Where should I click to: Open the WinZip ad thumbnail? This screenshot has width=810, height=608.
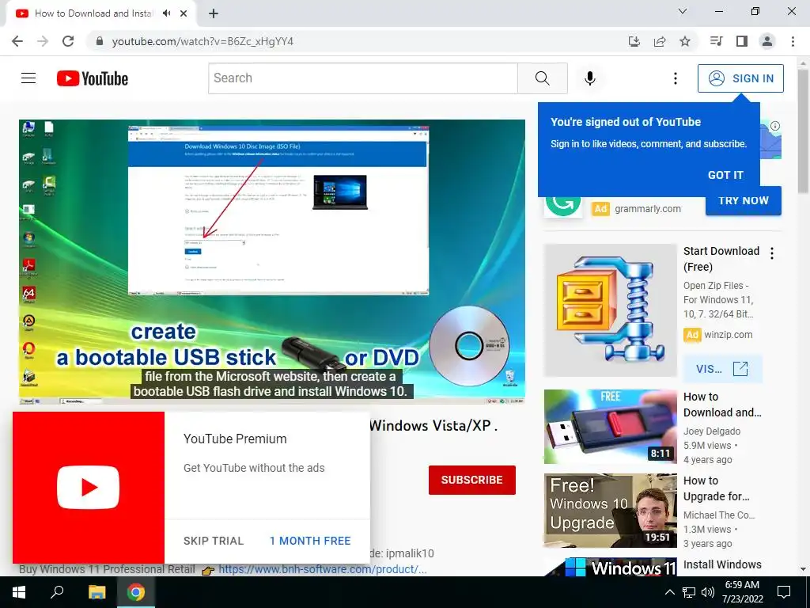coord(610,310)
